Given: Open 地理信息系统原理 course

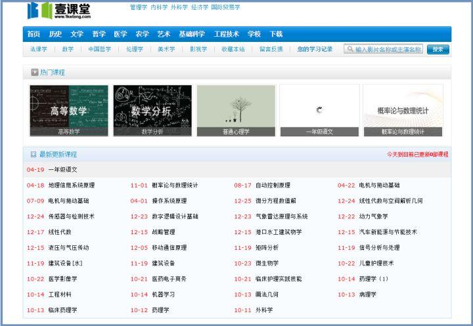Looking at the screenshot, I should [72, 185].
